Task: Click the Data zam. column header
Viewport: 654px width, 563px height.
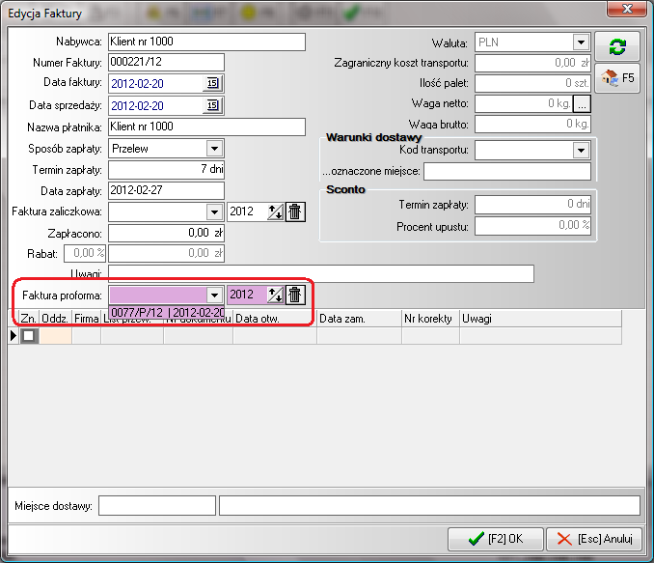Action: (358, 318)
